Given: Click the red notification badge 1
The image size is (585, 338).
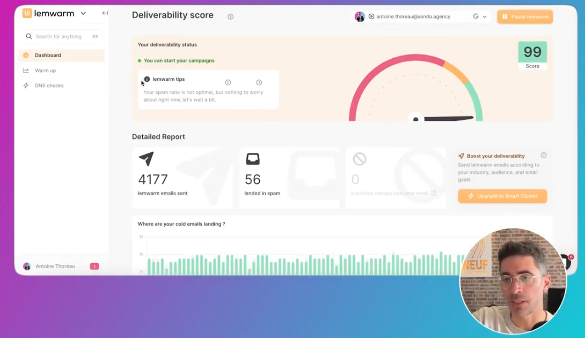Looking at the screenshot, I should (95, 266).
